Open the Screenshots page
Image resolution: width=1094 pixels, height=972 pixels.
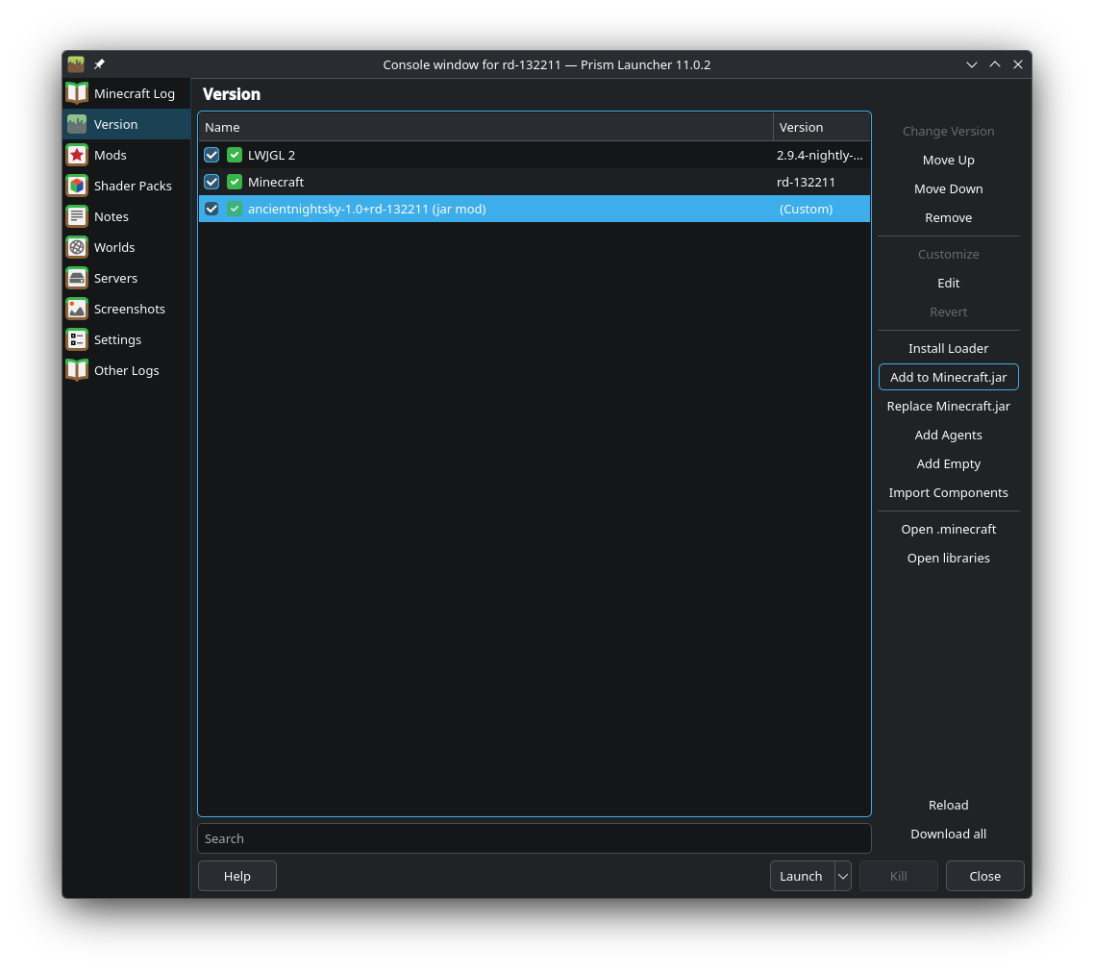point(126,309)
